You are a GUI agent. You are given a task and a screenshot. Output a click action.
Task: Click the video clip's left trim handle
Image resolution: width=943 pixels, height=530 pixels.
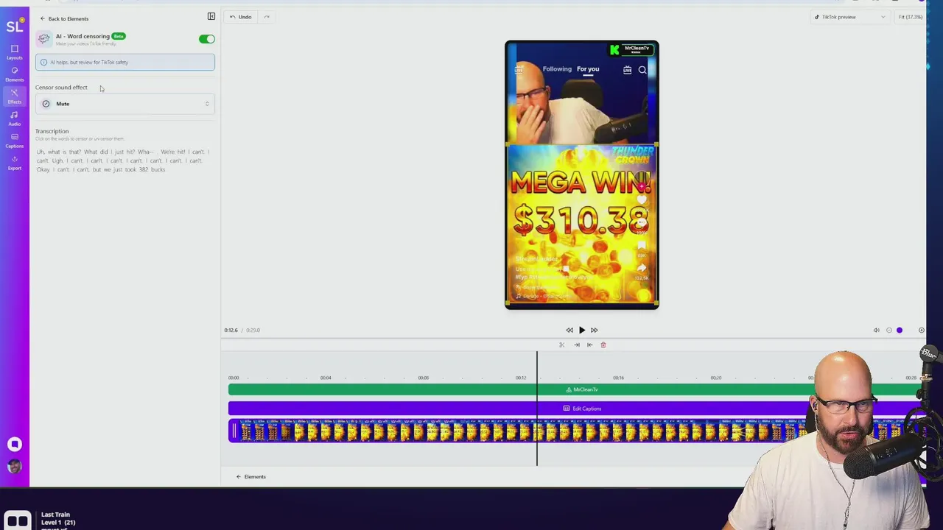coord(234,431)
